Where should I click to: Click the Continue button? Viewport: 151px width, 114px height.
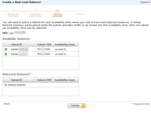(x=76, y=105)
